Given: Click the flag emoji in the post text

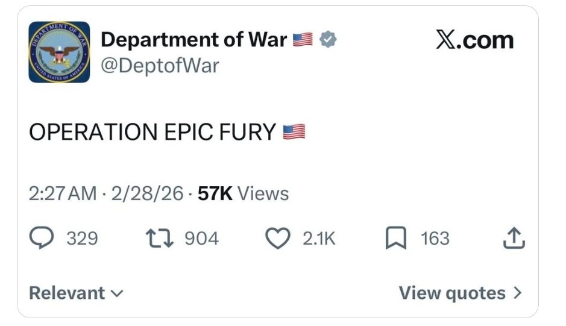Looking at the screenshot, I should [294, 132].
